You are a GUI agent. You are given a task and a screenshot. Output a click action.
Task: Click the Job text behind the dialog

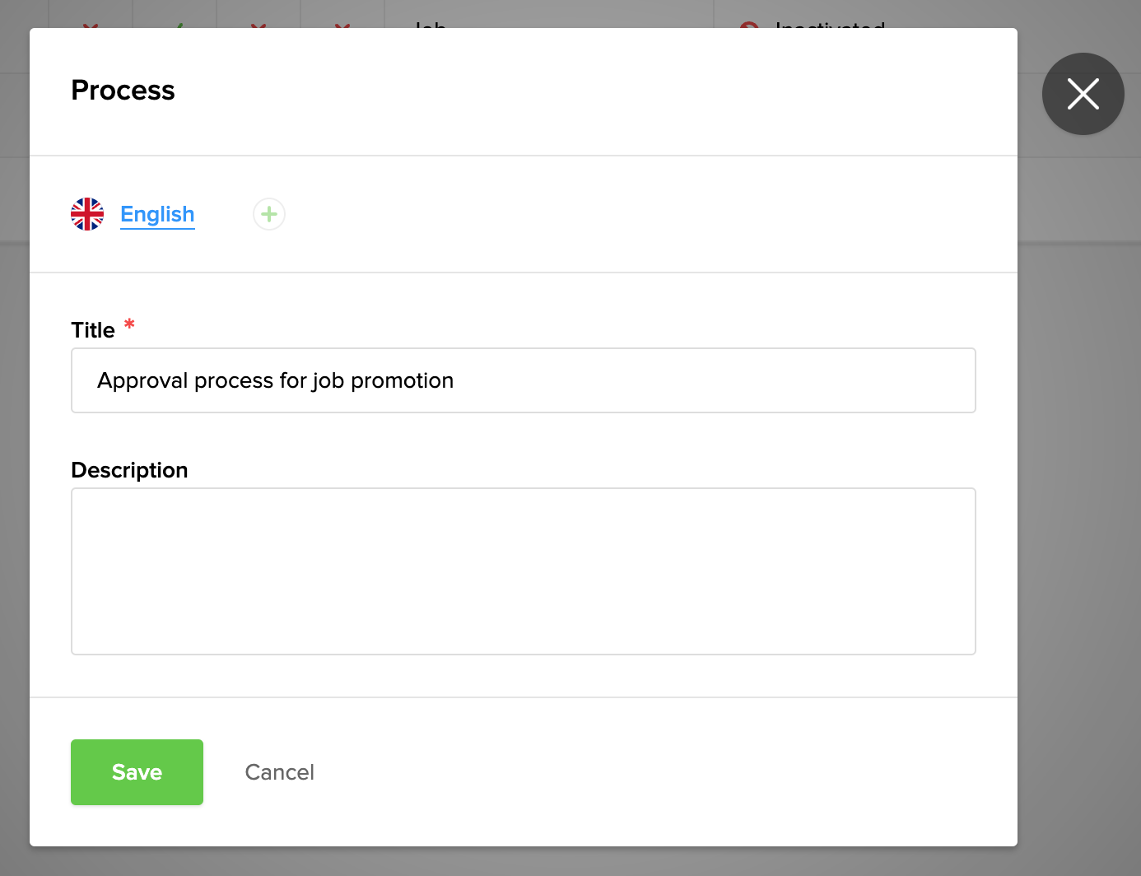coord(430,25)
